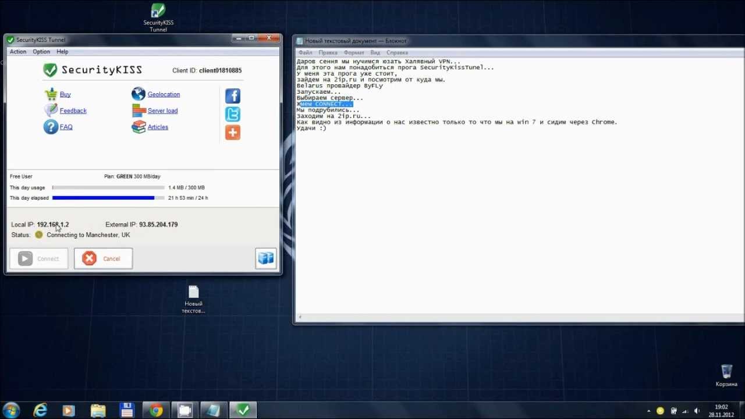Click the volume speaker tray icon

click(697, 411)
